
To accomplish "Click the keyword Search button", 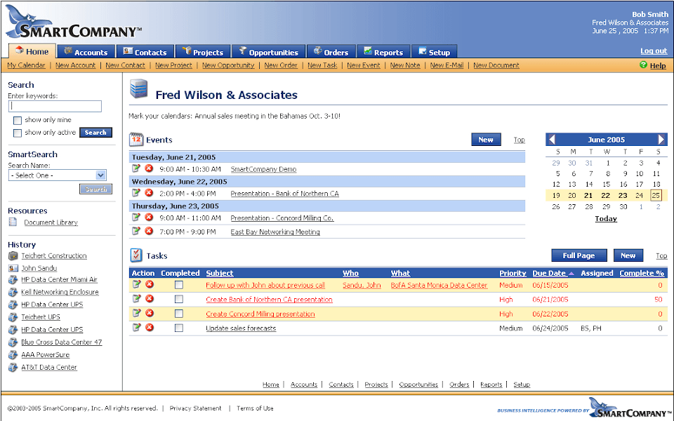I will (x=95, y=133).
